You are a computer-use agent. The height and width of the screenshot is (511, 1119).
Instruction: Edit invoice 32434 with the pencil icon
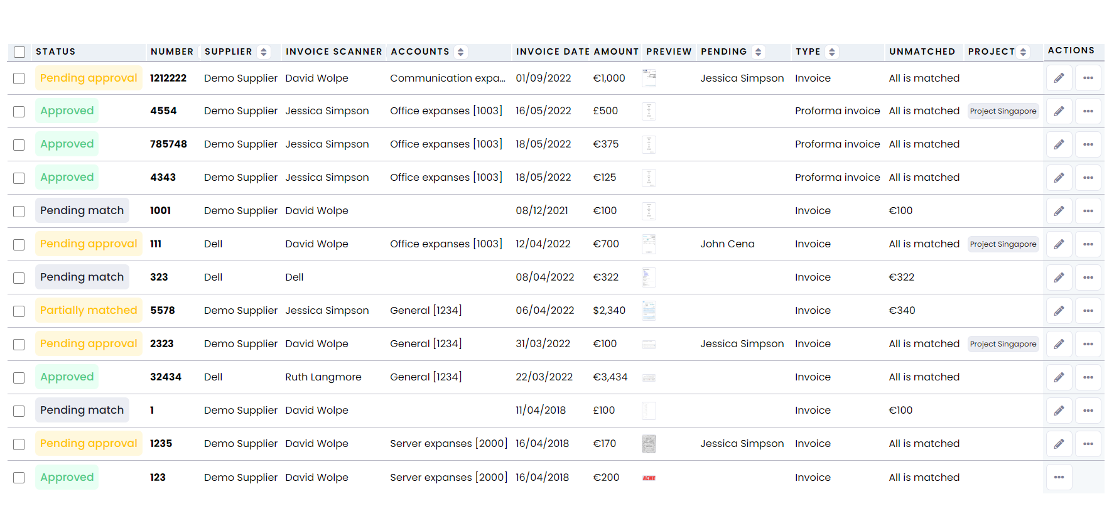click(x=1059, y=377)
